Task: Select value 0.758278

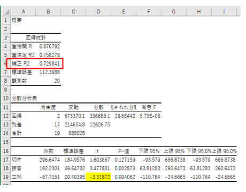Action: [x=50, y=55]
